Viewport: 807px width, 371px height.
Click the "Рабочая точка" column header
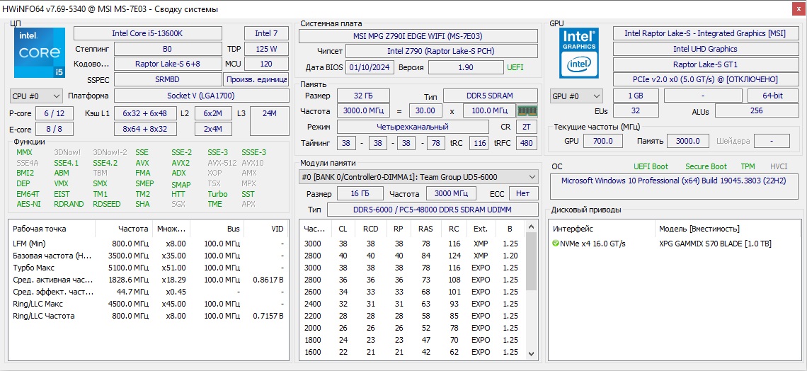tap(39, 229)
